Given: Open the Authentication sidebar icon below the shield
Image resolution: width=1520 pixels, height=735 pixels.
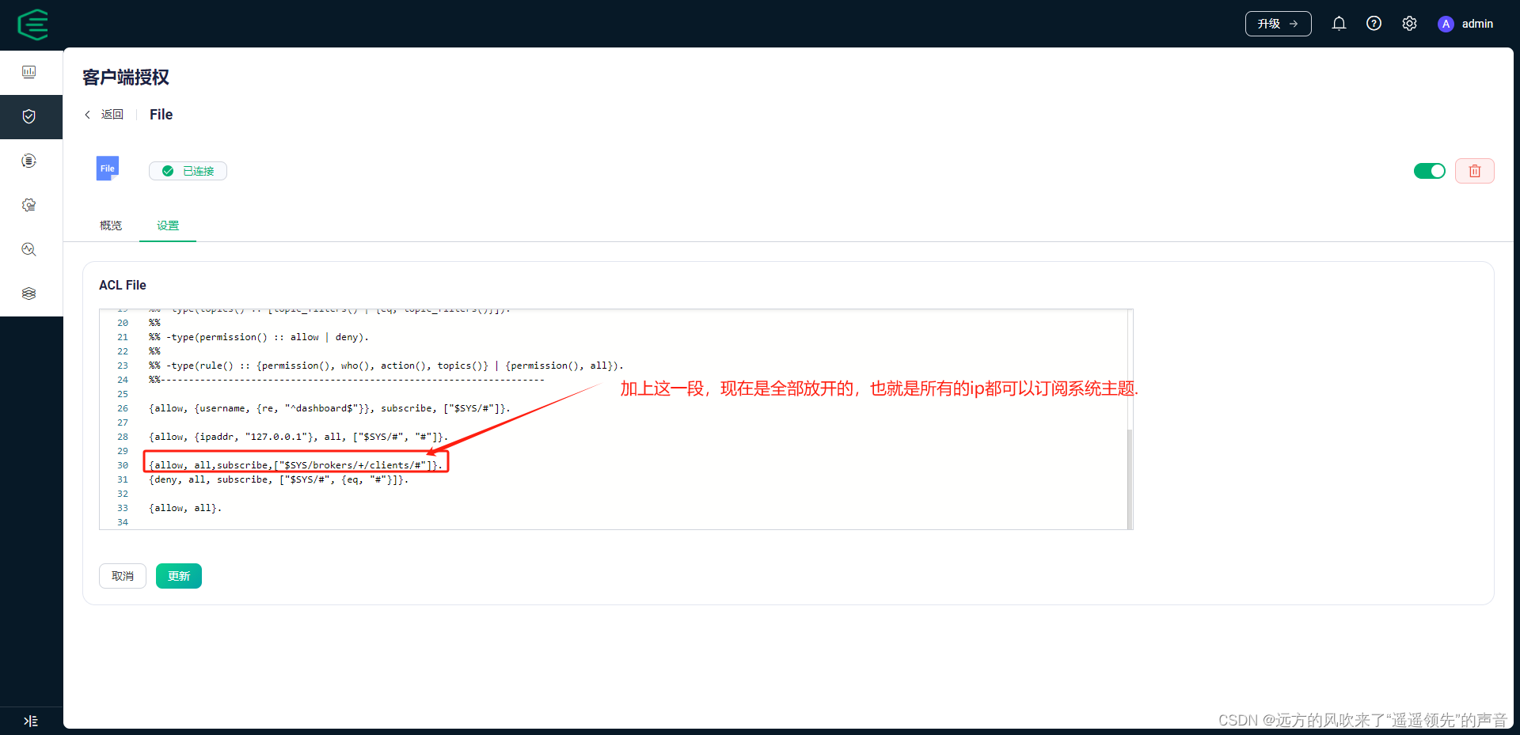Looking at the screenshot, I should click(x=30, y=161).
